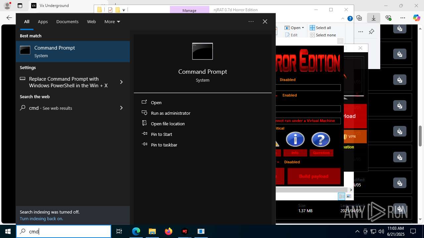Show hidden system tray icons
The image size is (424, 238).
[357, 231]
